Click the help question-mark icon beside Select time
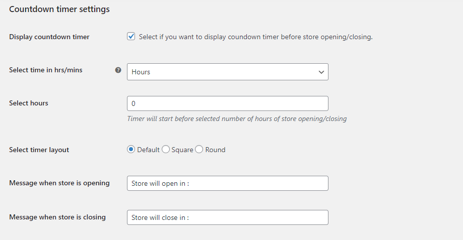The height and width of the screenshot is (240, 463). click(x=118, y=70)
